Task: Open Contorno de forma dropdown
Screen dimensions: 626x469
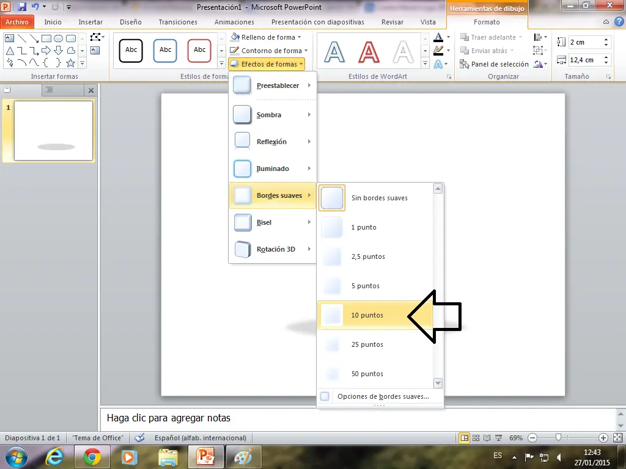Action: pos(269,51)
